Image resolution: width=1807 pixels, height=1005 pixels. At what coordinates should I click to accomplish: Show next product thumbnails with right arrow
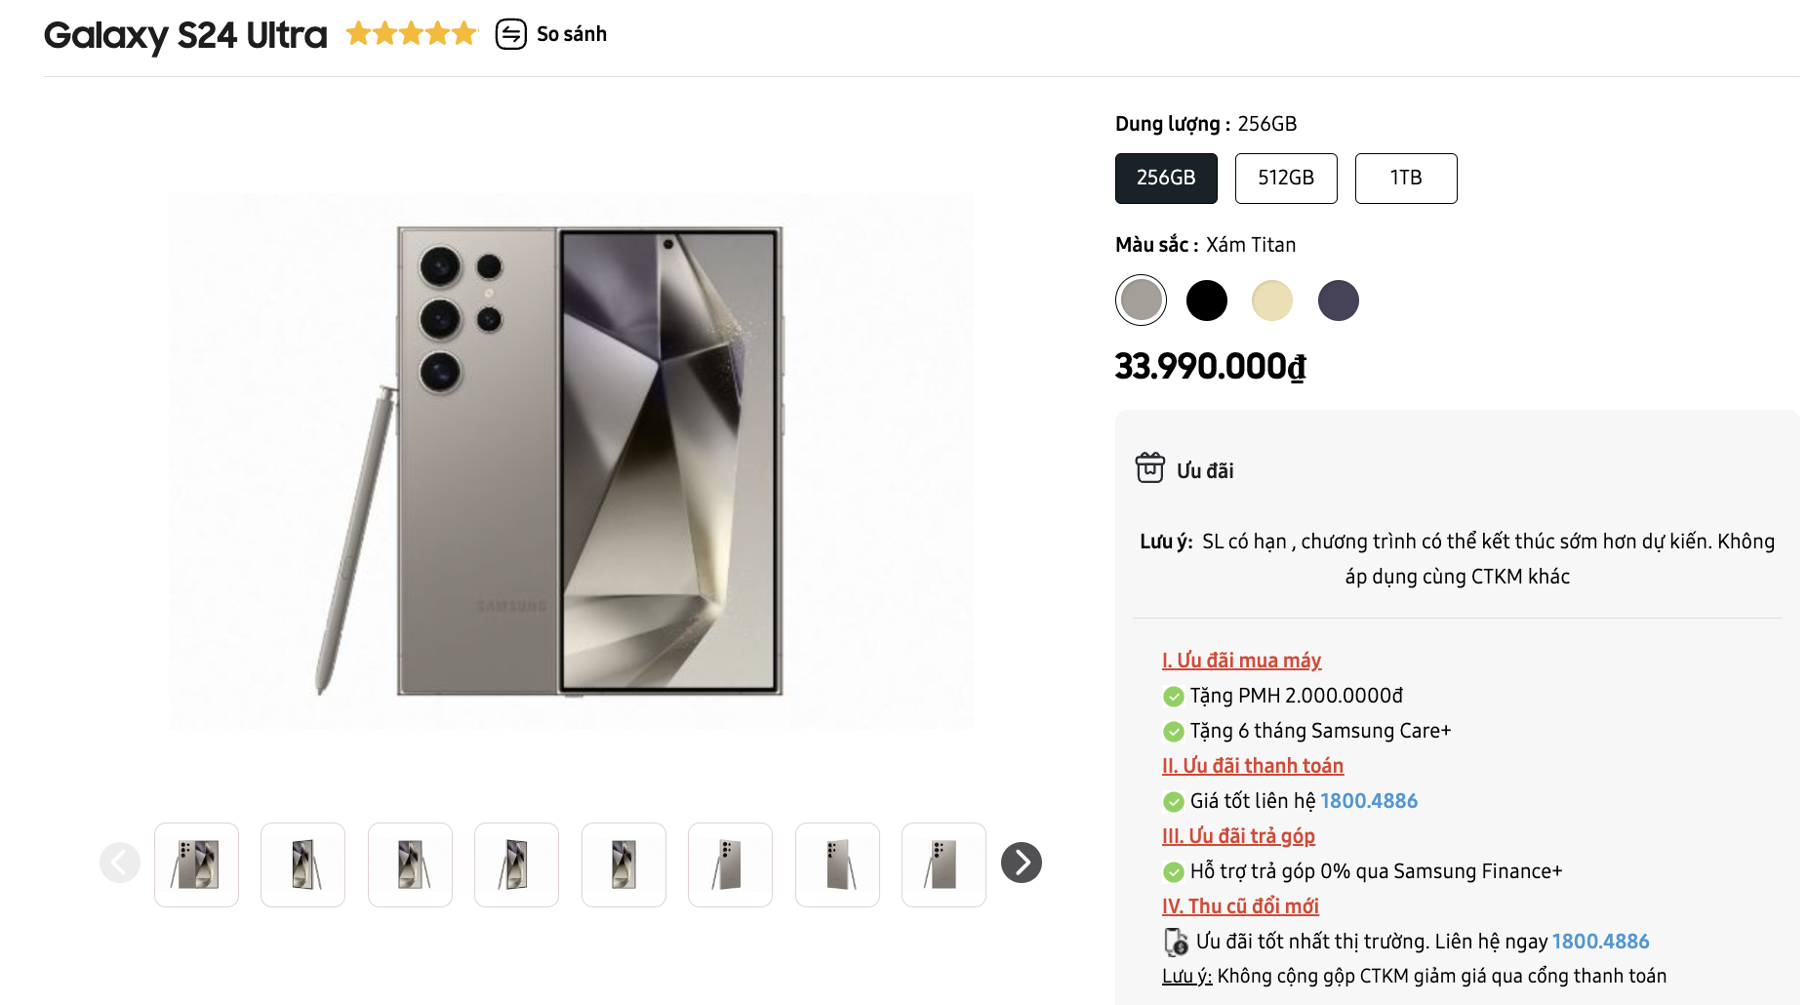[x=1022, y=863]
